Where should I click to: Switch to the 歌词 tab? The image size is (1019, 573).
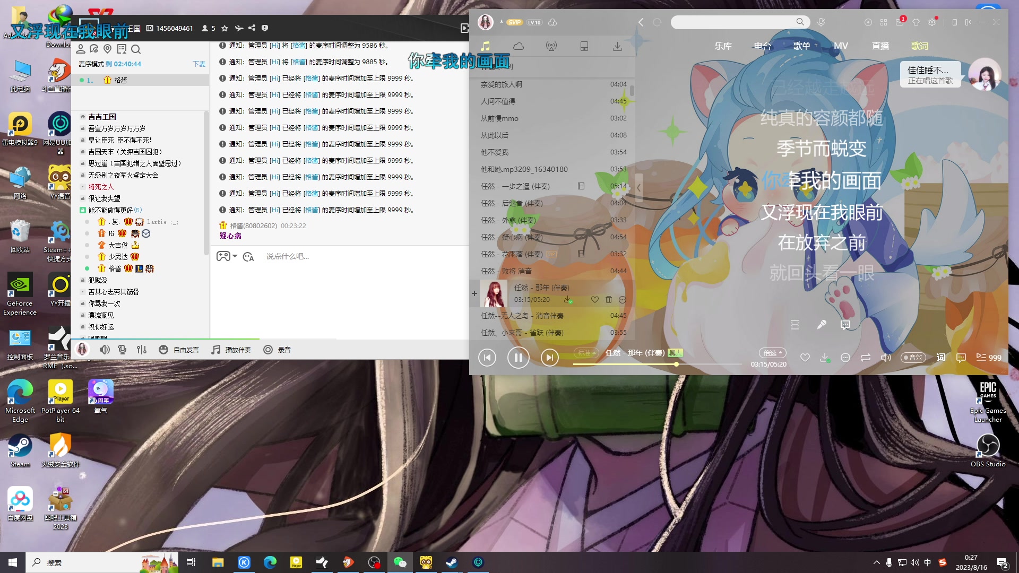919,46
